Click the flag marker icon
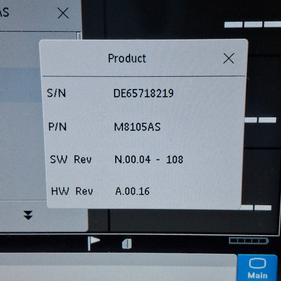The image size is (281, 281). tap(94, 243)
